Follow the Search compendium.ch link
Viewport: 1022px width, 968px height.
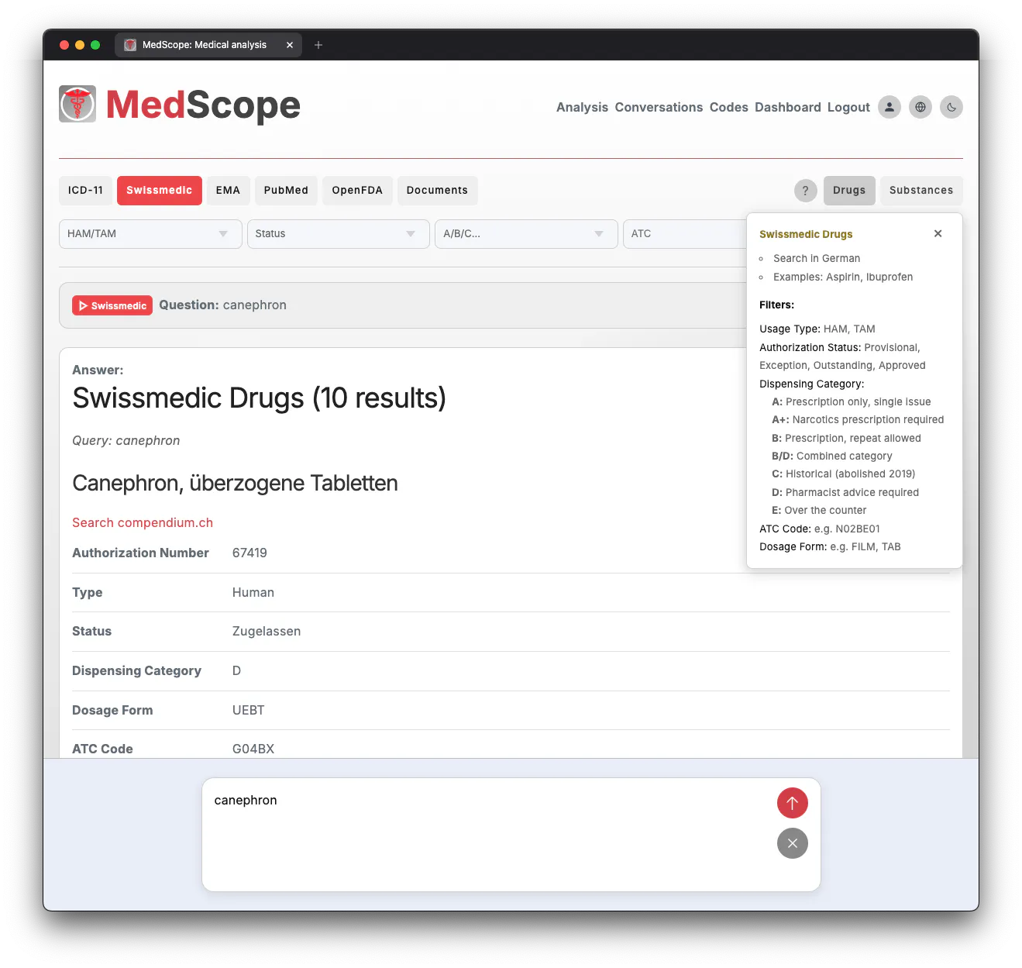coord(143,523)
